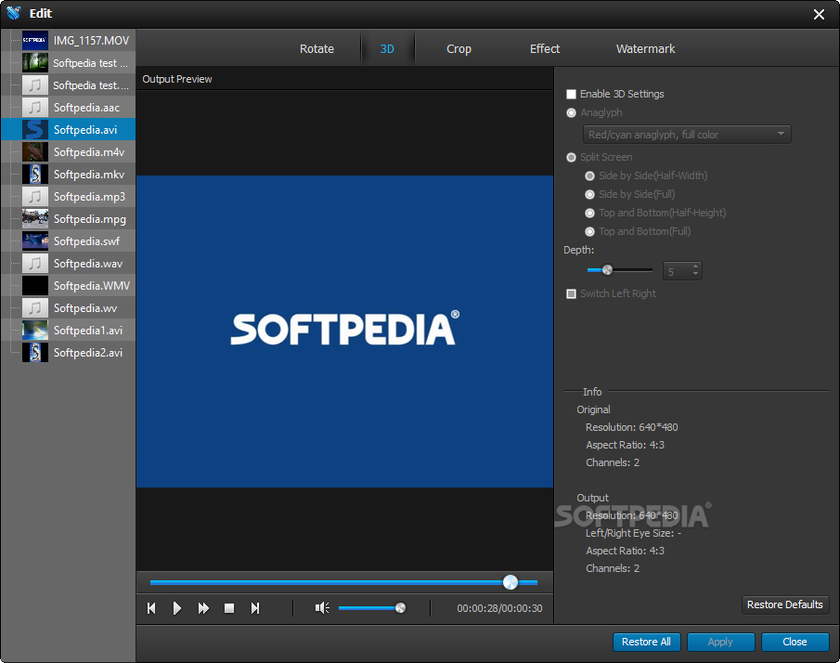The height and width of the screenshot is (663, 840).
Task: Select the Softpedia.m4v thumbnail
Action: click(35, 152)
